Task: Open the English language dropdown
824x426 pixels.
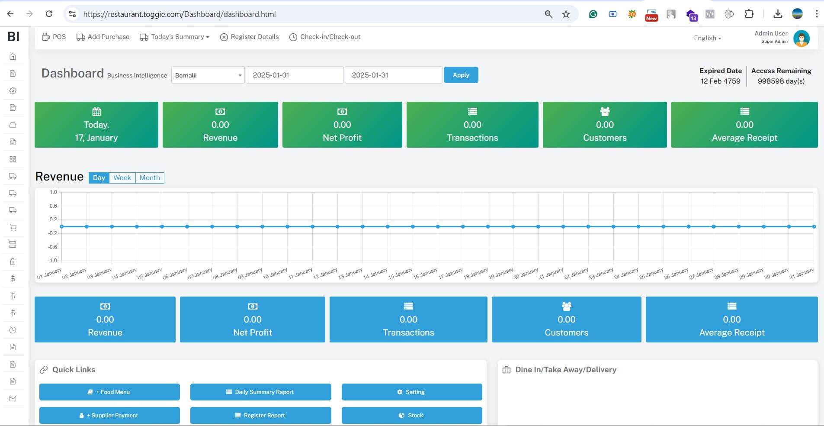Action: [707, 38]
